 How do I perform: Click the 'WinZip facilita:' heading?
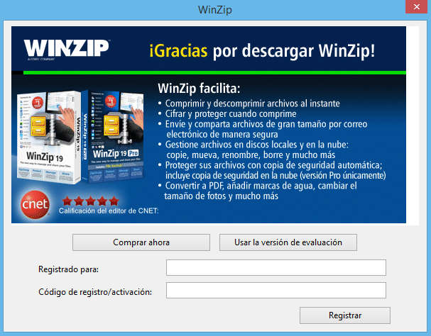tap(199, 89)
